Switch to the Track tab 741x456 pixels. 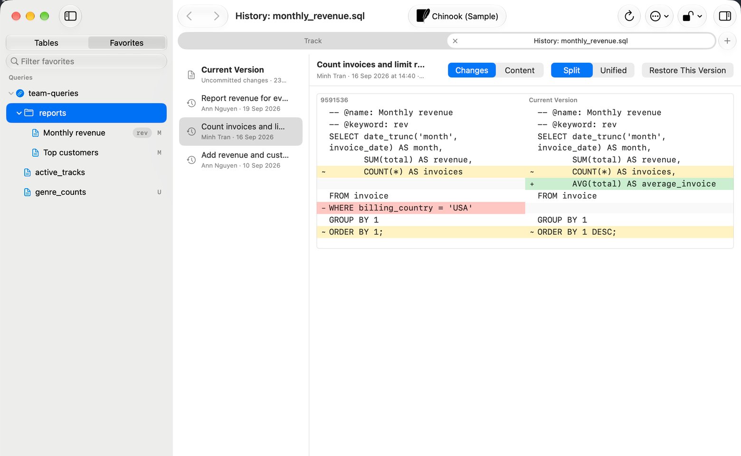tap(313, 41)
